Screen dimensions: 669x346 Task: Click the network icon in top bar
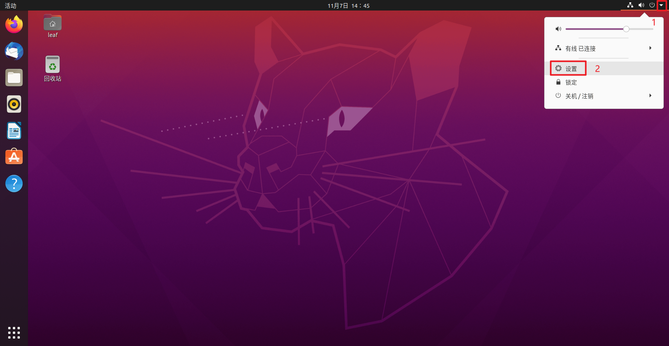(x=630, y=5)
